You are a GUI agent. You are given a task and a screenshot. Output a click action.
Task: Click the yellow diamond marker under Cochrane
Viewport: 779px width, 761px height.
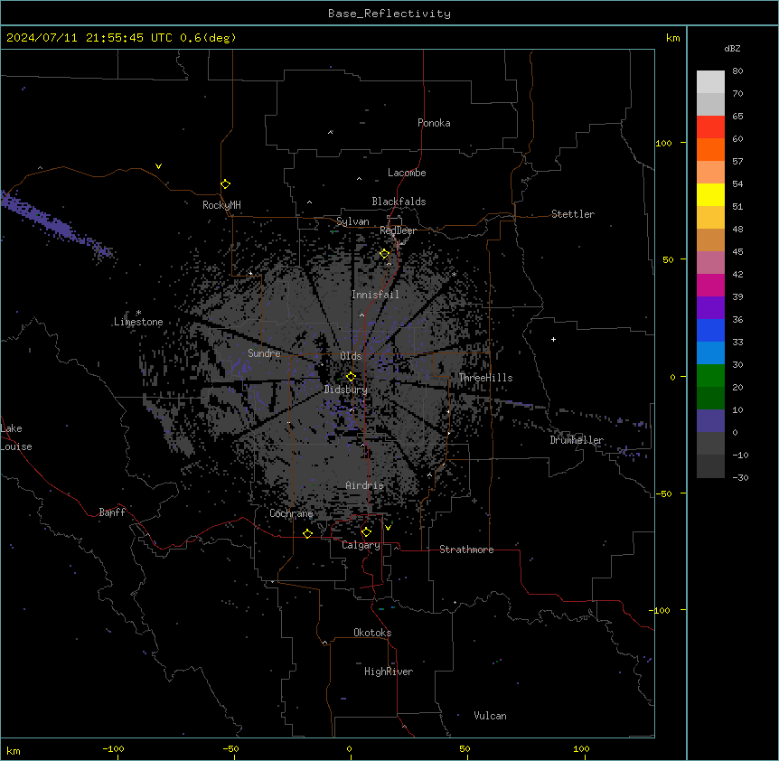click(x=308, y=533)
